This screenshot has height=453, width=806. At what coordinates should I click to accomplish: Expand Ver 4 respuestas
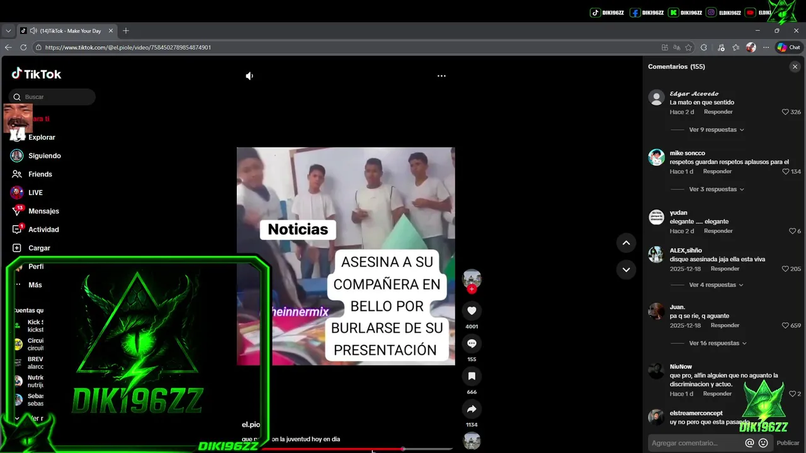717,285
